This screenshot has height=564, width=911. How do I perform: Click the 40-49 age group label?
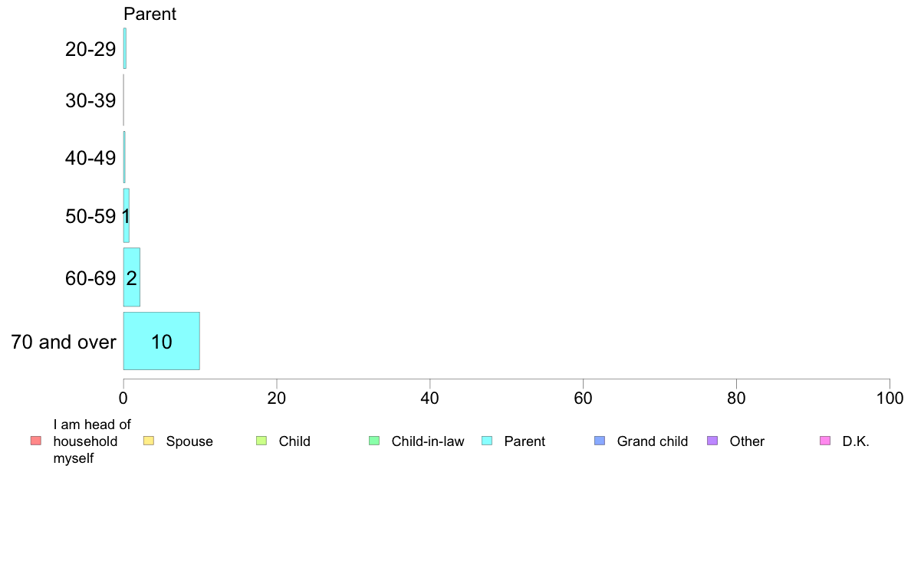(x=90, y=157)
